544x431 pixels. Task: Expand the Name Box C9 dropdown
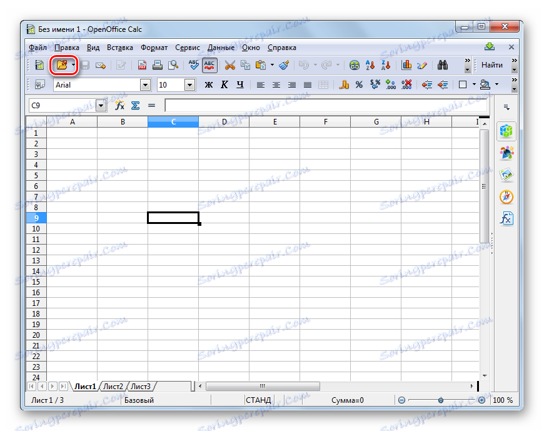[101, 106]
